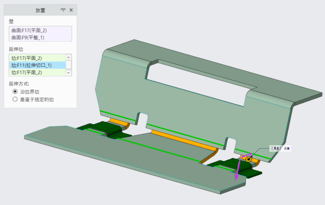Click the 延伸边 list scrollbar thumb
325x205 pixels.
click(x=69, y=65)
